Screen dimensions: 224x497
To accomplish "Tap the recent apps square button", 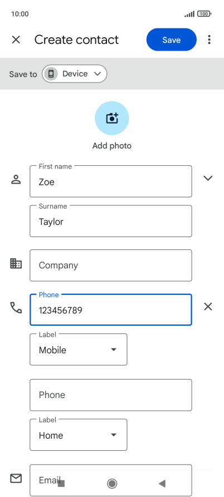I will tap(61, 484).
